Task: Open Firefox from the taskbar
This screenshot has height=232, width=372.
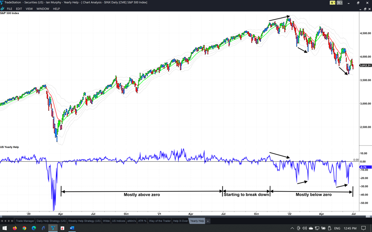Action: tap(15, 228)
